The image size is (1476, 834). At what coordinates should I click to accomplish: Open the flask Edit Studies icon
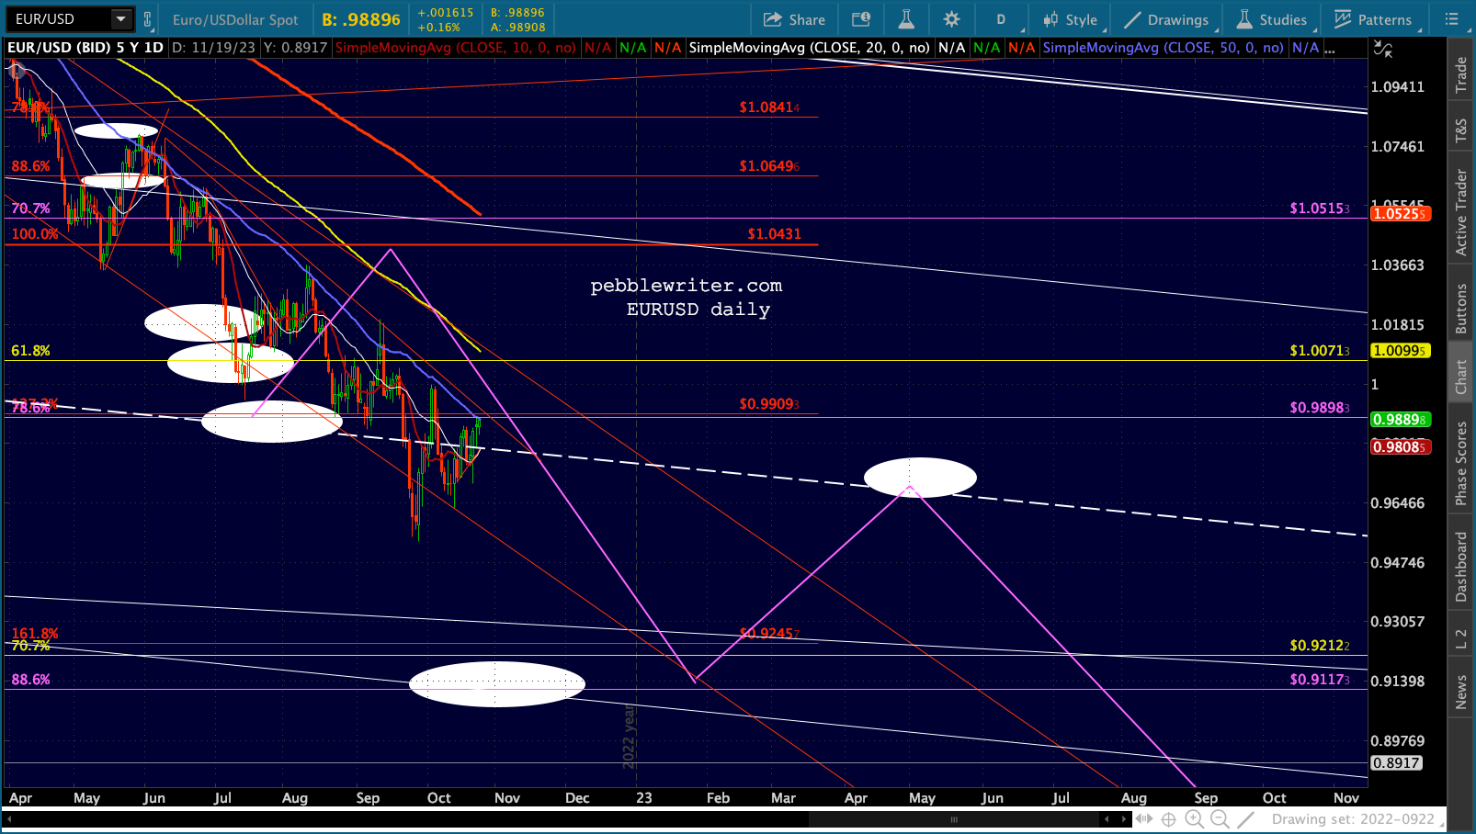(906, 19)
